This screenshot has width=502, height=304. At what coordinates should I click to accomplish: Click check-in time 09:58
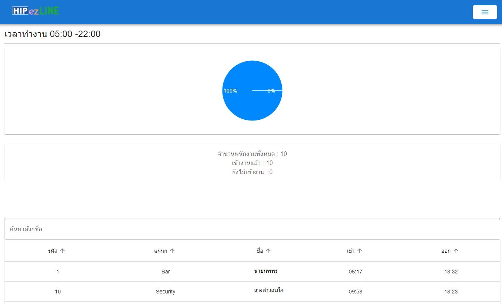click(355, 292)
